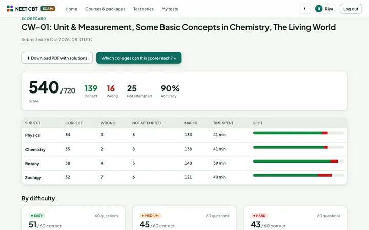Click 51 / 60 correct in Easy card
Screen dimensions: 369x230
[45, 225]
